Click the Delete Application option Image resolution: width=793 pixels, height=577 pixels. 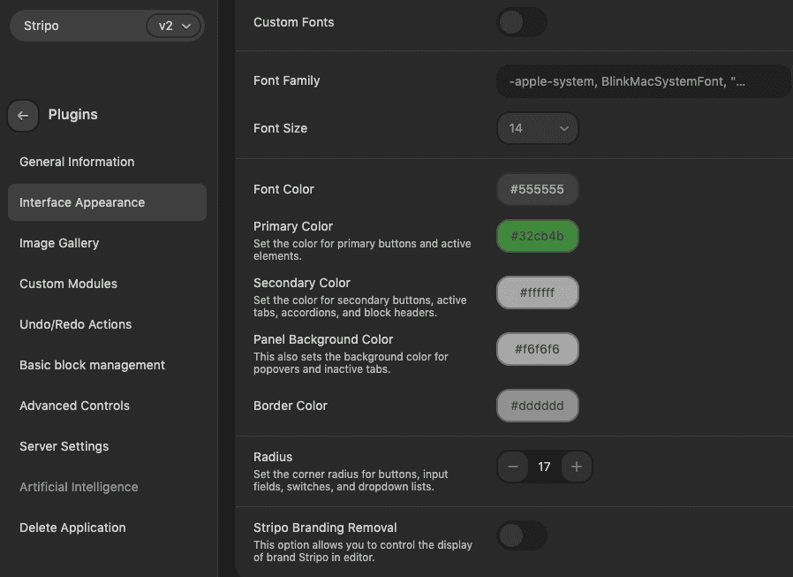[x=72, y=528]
